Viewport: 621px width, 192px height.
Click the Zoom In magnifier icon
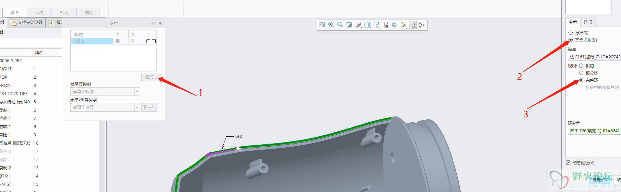coord(331,25)
